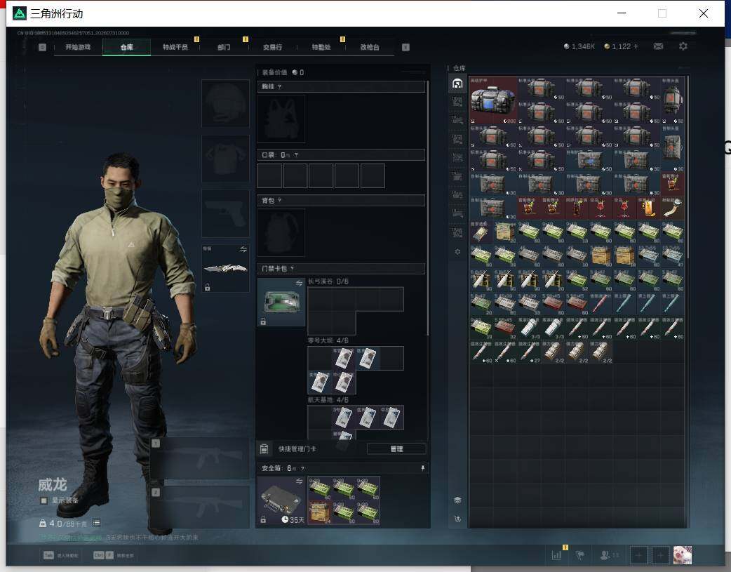Open the flag icon in bottom bar
Viewport: 731px width, 572px height.
580,555
